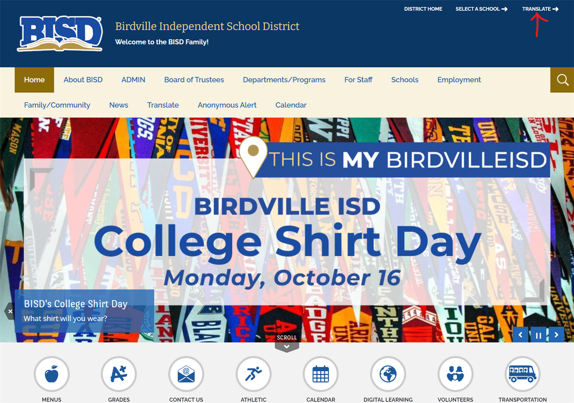Pause the slideshow
Viewport: 574px width, 403px height.
click(538, 335)
